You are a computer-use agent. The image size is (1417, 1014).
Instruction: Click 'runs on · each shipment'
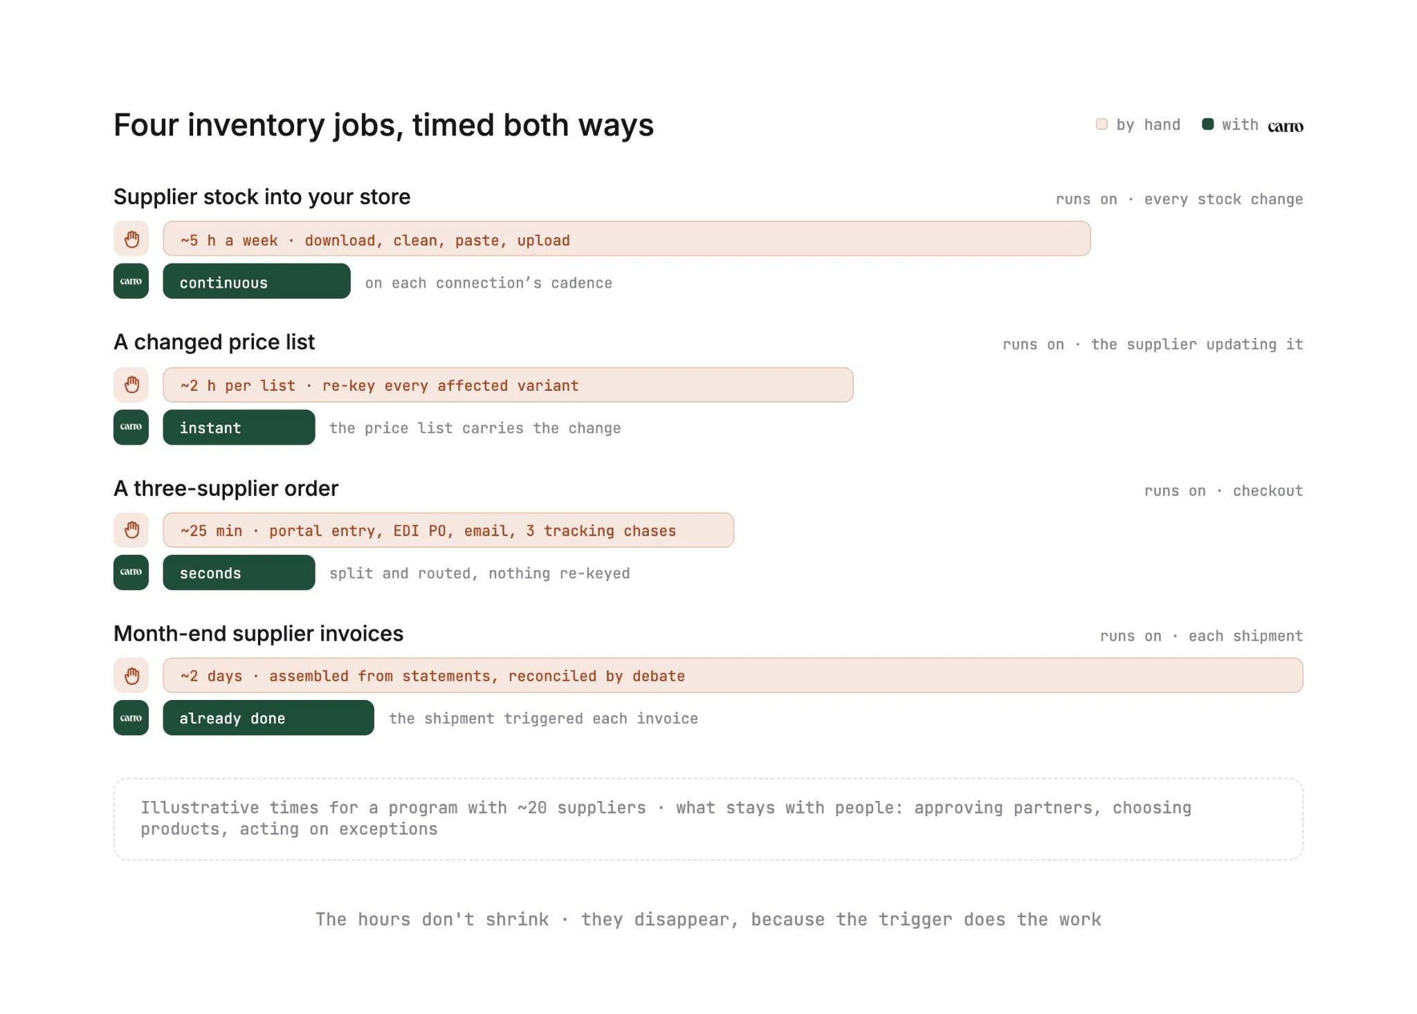[x=1201, y=636]
